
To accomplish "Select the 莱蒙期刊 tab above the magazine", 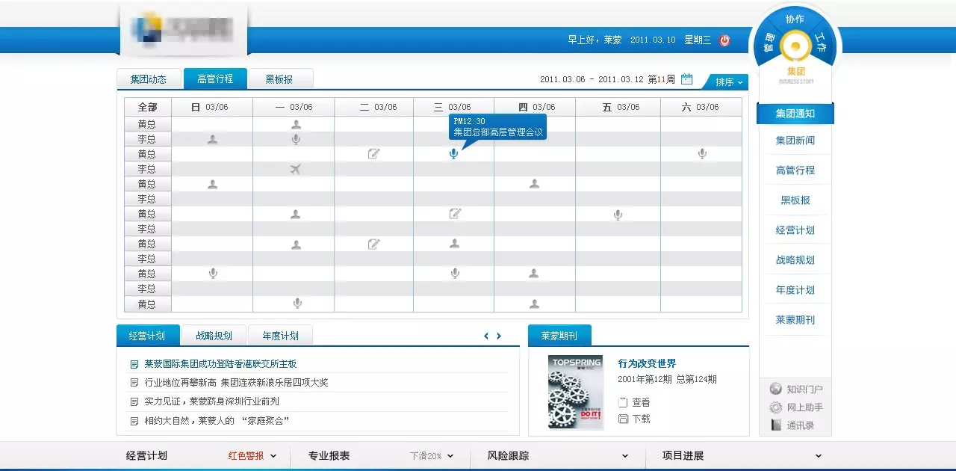I will point(559,336).
